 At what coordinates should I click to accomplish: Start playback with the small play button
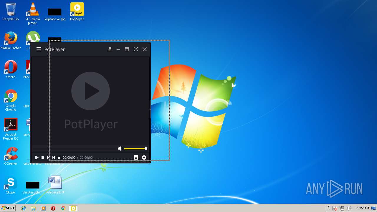click(37, 158)
